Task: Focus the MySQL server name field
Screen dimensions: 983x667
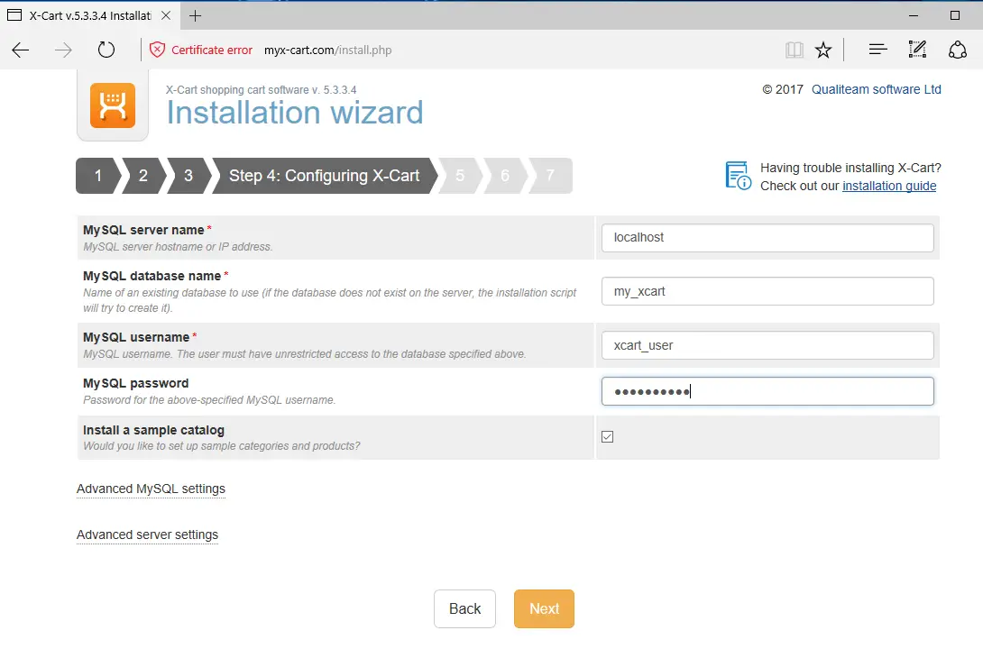Action: 767,238
